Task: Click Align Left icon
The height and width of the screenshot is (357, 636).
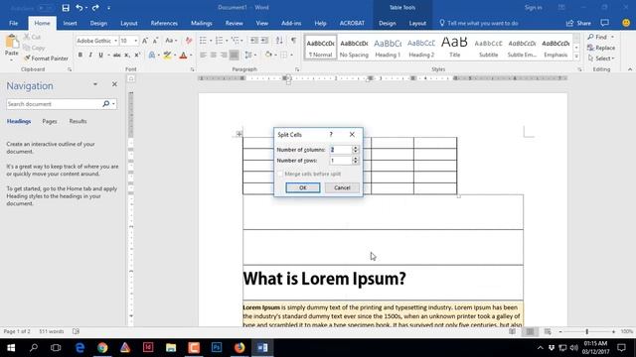Action: [203, 55]
